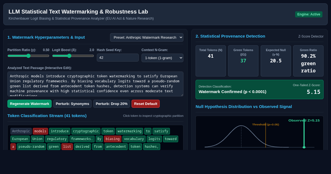Inspect the red 'biasing' token chip

(x=113, y=139)
